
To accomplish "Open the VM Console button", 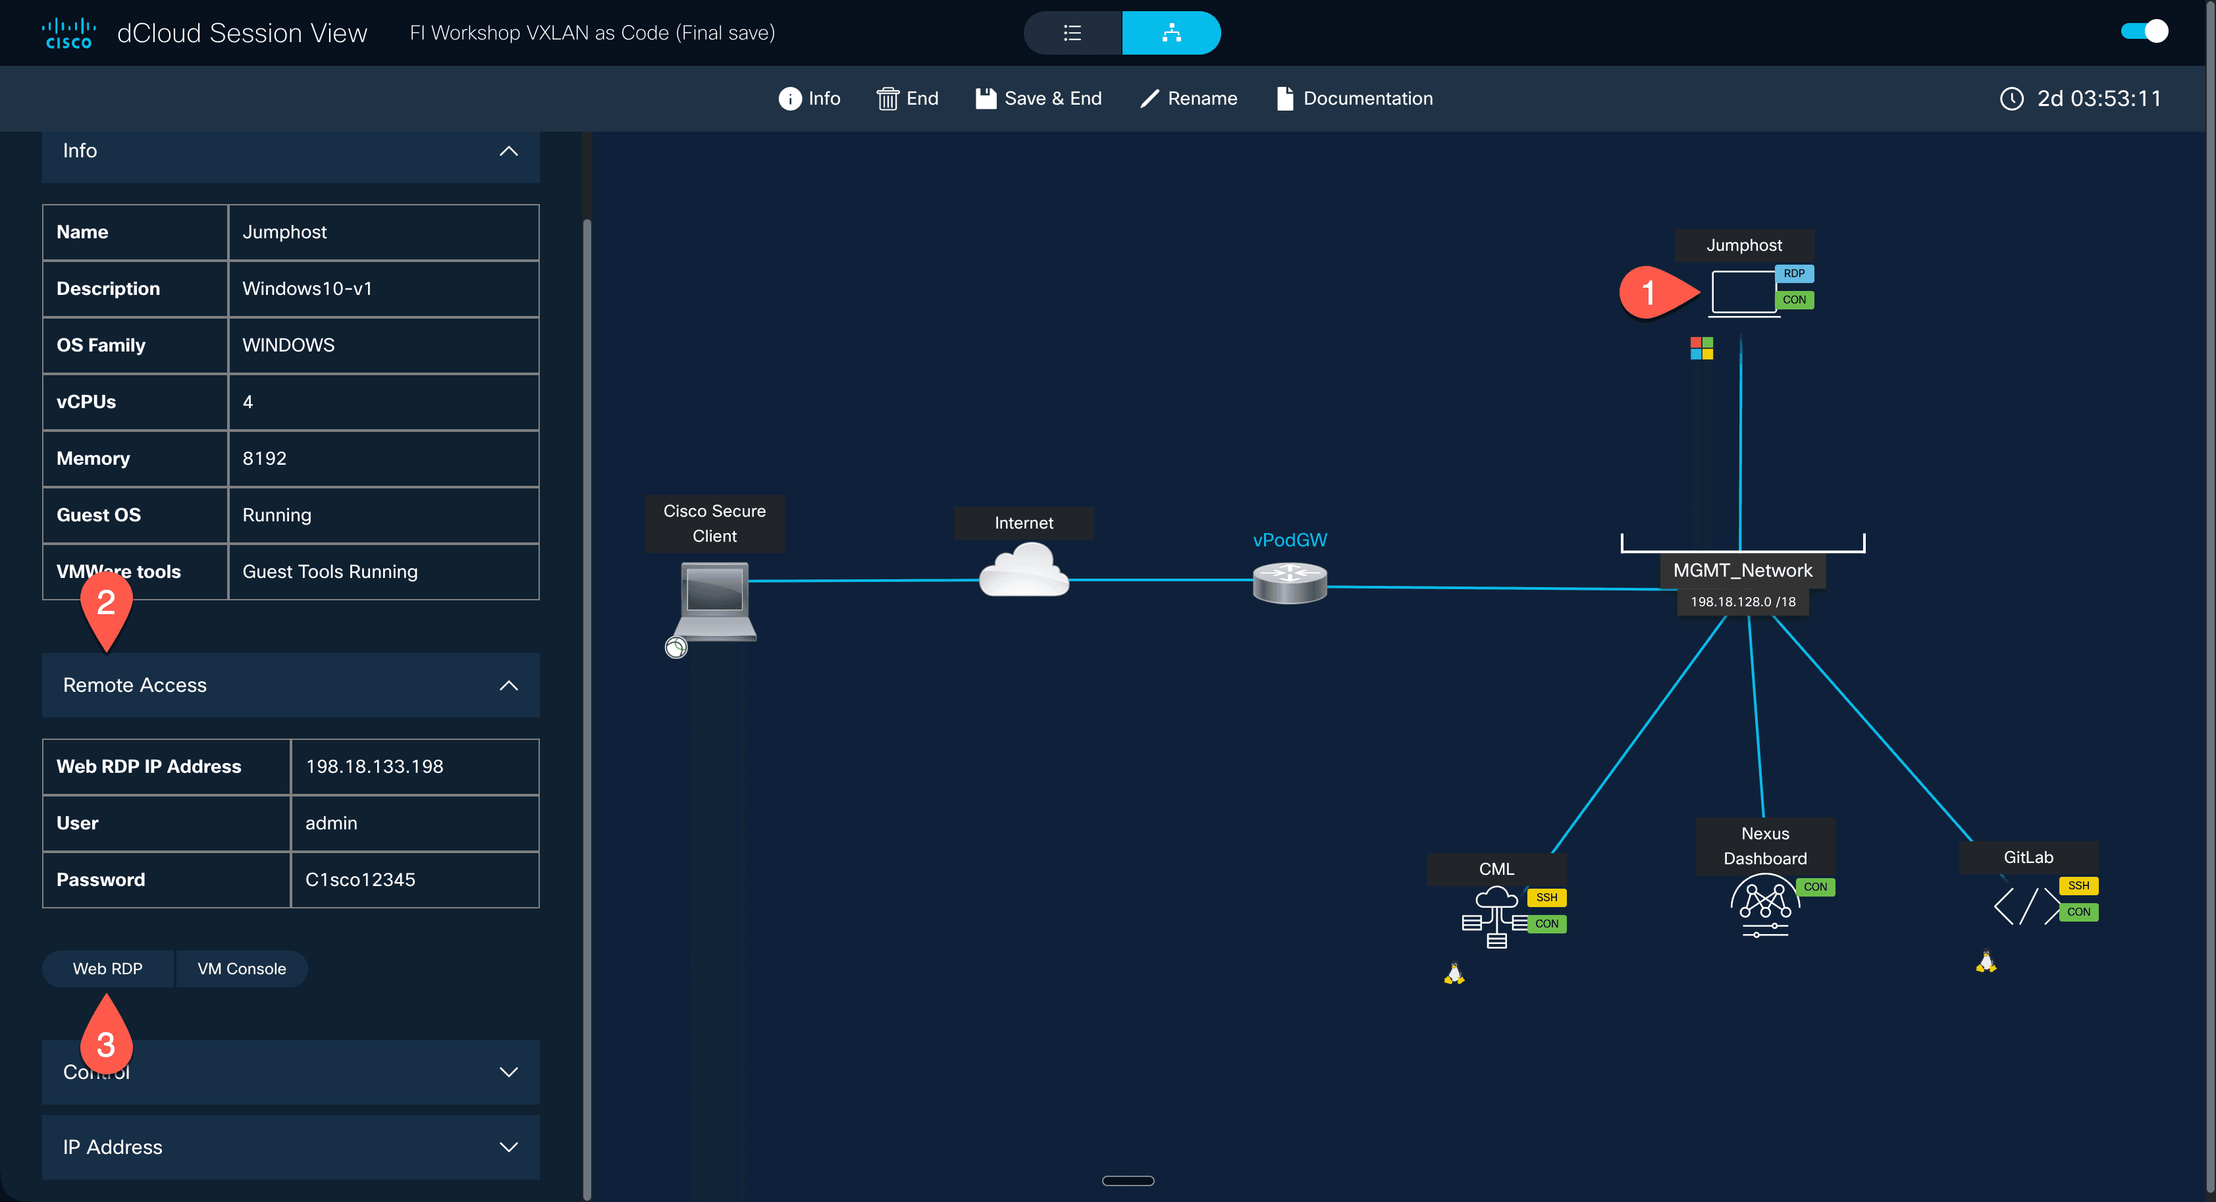I will point(241,968).
